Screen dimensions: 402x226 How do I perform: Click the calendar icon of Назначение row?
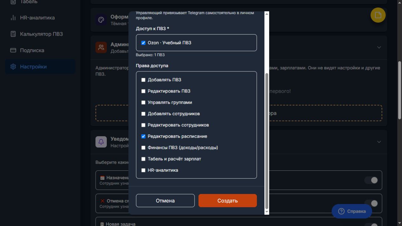click(x=102, y=178)
